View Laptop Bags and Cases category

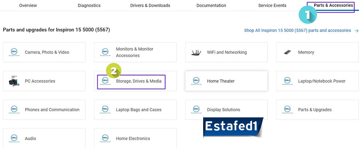coord(135,110)
